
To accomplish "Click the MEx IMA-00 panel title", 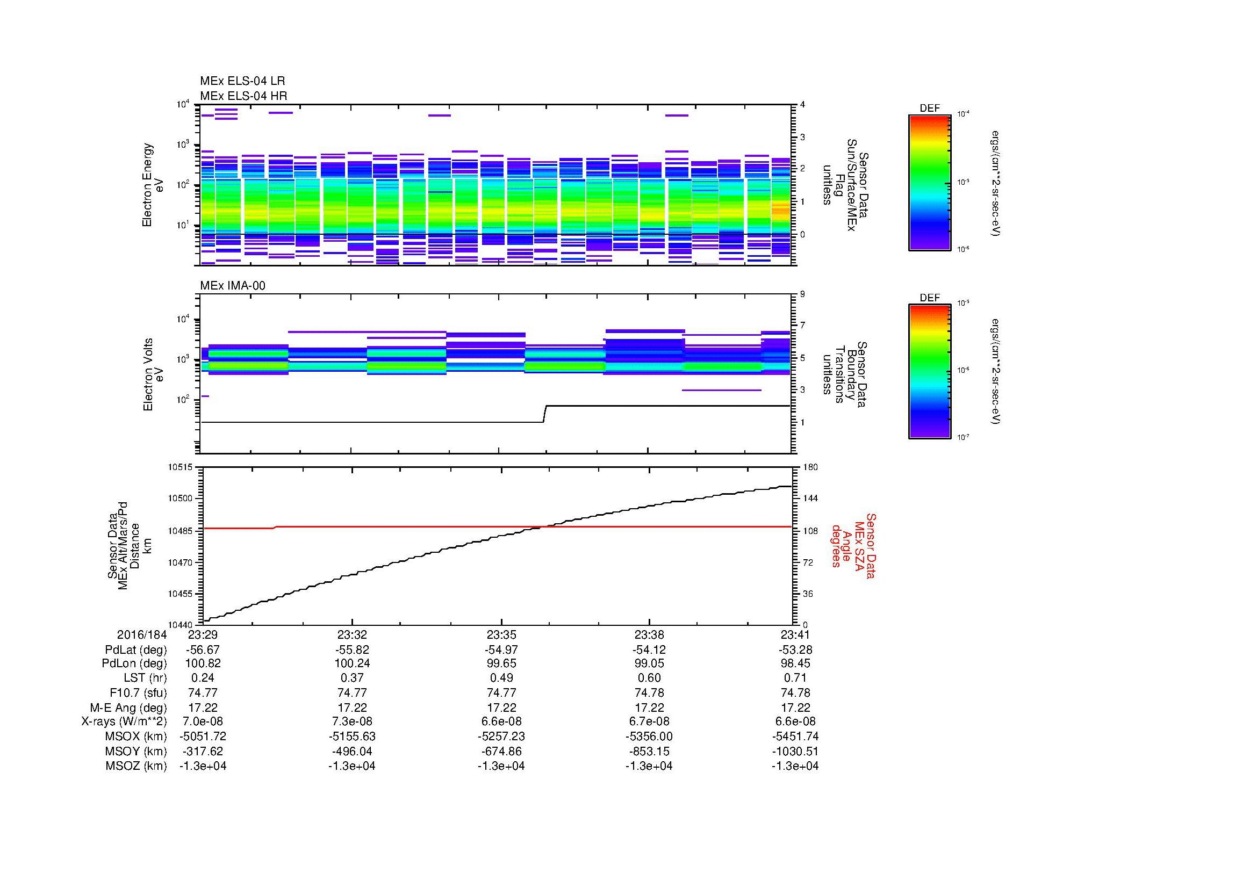I will (x=232, y=286).
